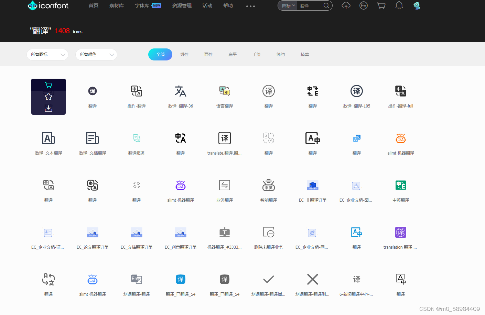Click the EC_企业文稿-证 label
The width and height of the screenshot is (485, 315).
tap(48, 247)
